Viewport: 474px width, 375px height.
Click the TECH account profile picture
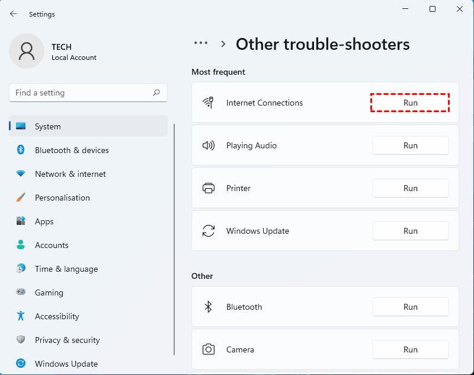tap(27, 51)
